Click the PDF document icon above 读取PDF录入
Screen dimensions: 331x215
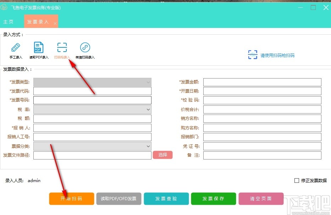(38, 46)
